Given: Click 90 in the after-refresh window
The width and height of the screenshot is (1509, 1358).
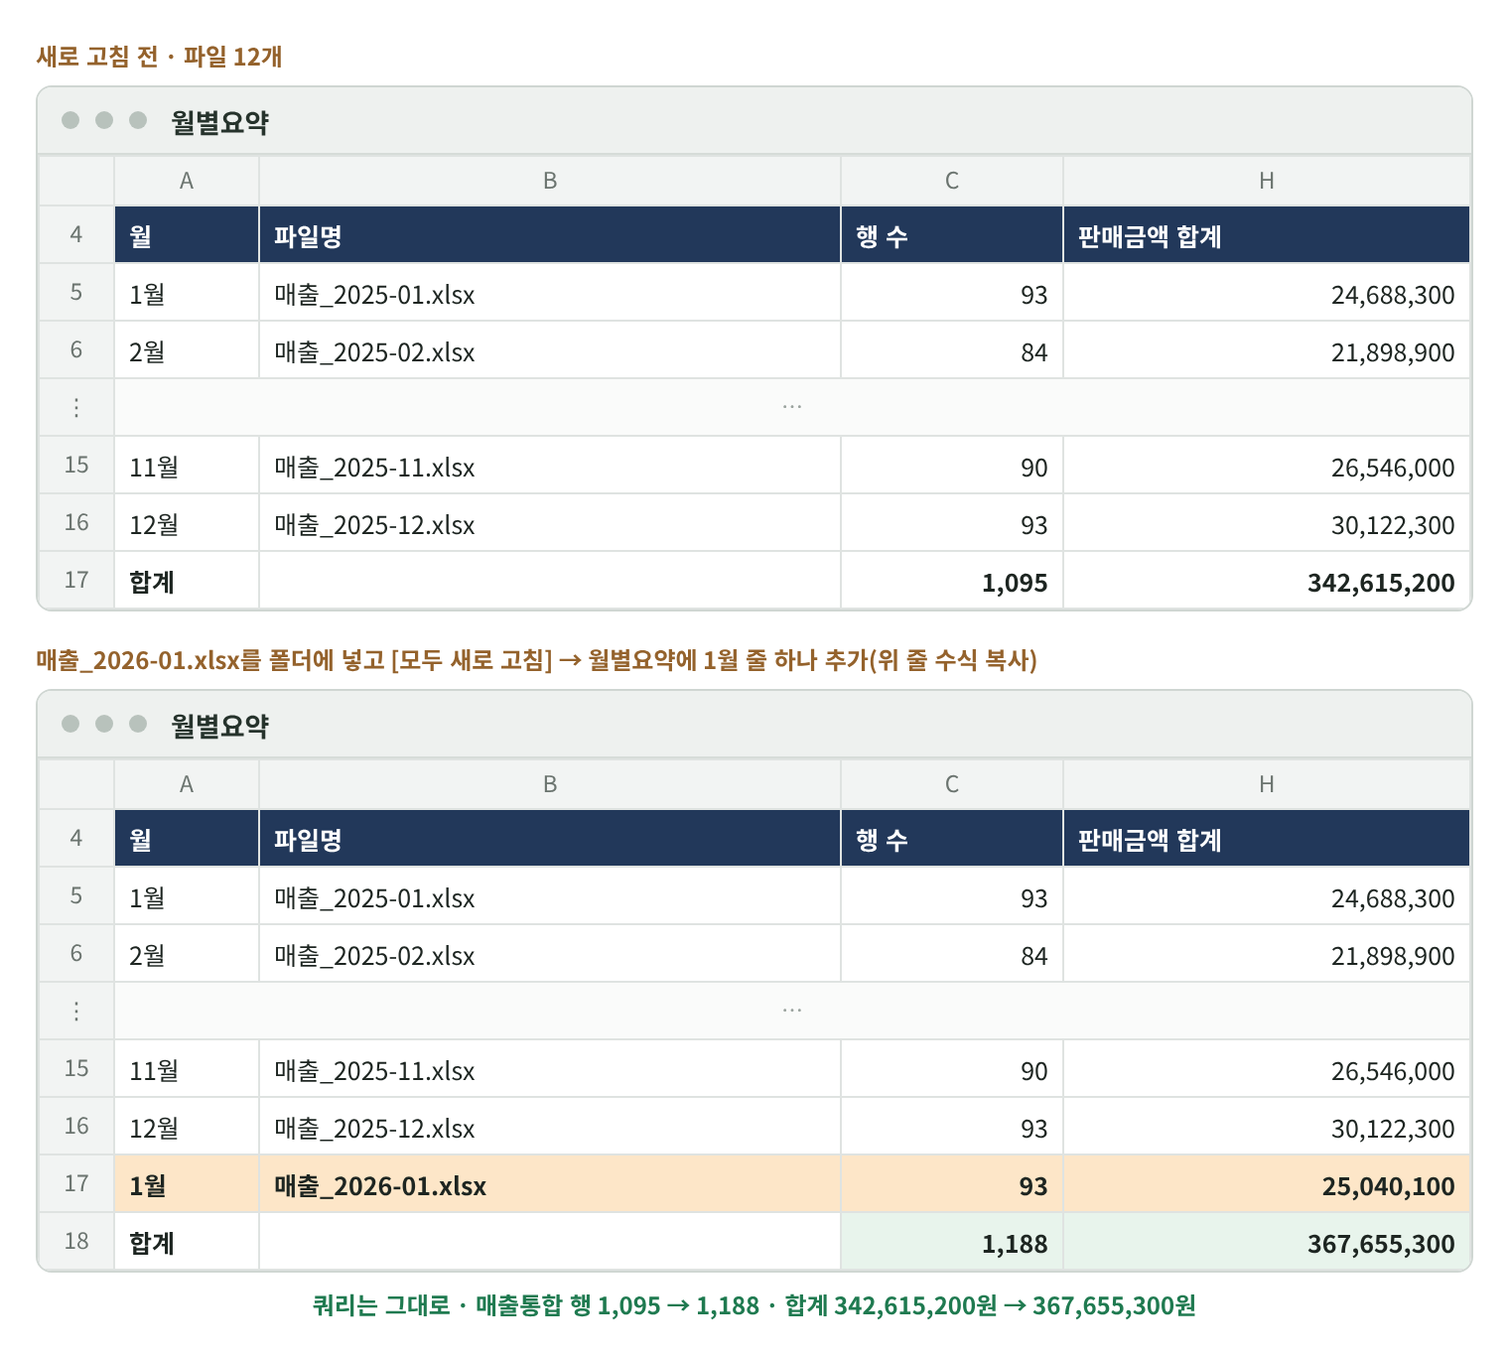Looking at the screenshot, I should click(x=951, y=1070).
